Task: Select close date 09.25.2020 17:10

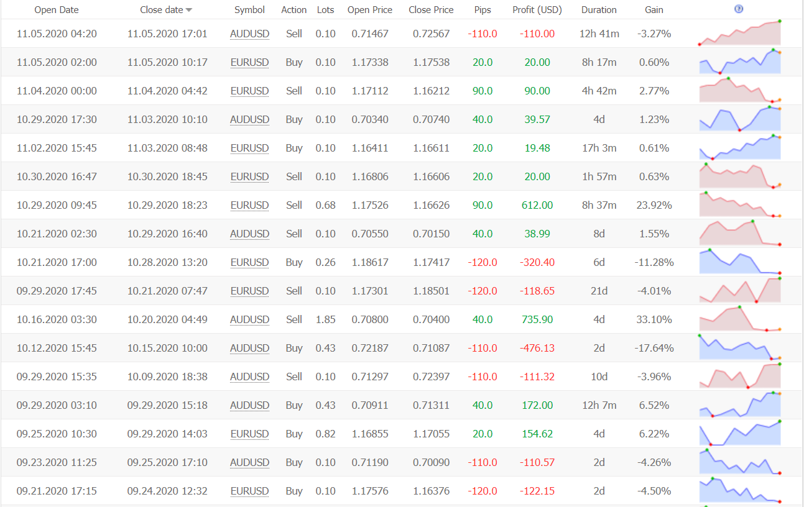Action: point(167,462)
